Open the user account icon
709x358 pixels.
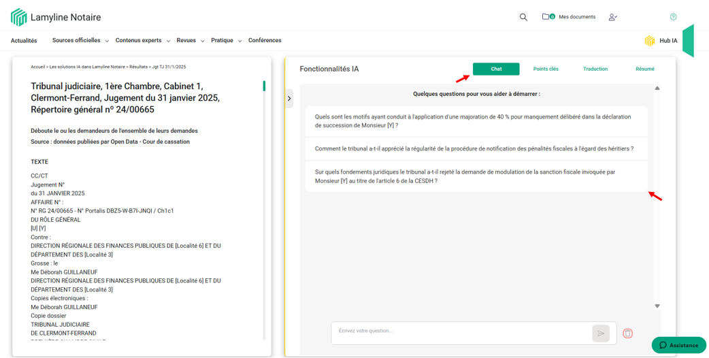[x=612, y=17]
